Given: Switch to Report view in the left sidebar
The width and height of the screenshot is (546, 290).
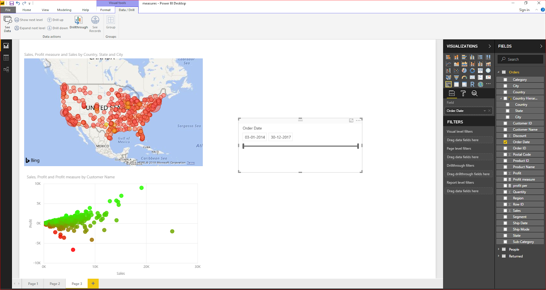Looking at the screenshot, I should point(6,46).
